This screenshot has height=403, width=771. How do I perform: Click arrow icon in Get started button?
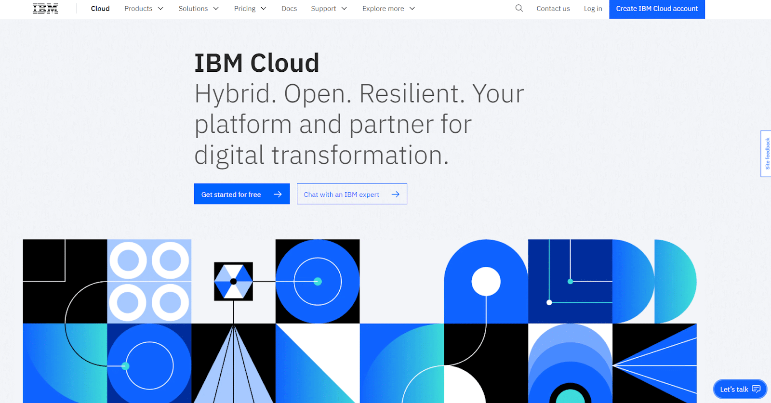[278, 195]
